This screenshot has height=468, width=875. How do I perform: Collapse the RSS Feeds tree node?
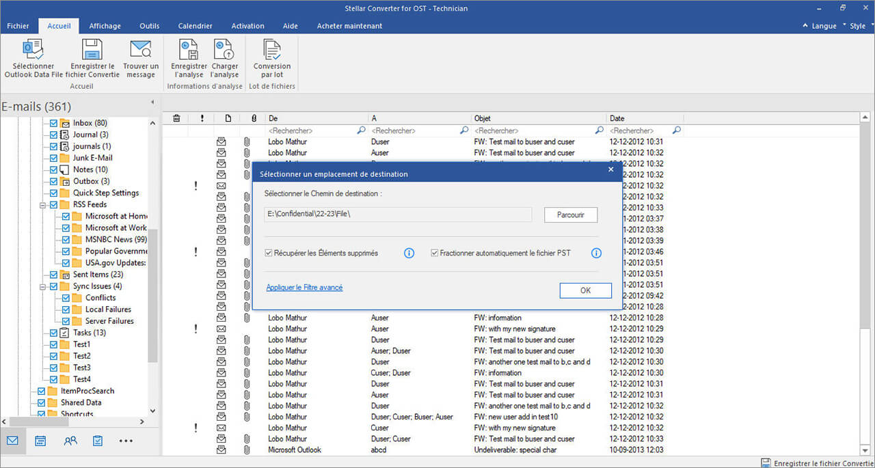point(43,204)
